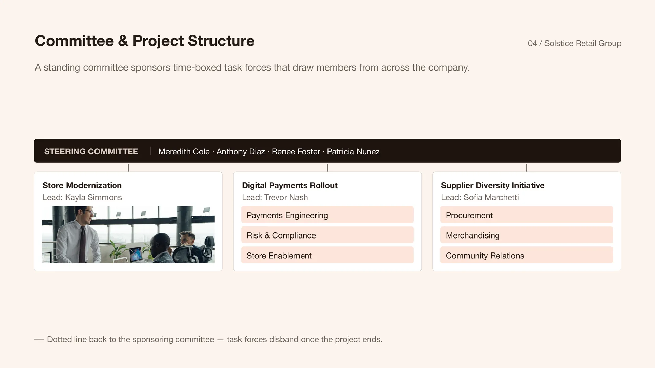
Task: Select the Store Enablement chip
Action: point(327,255)
